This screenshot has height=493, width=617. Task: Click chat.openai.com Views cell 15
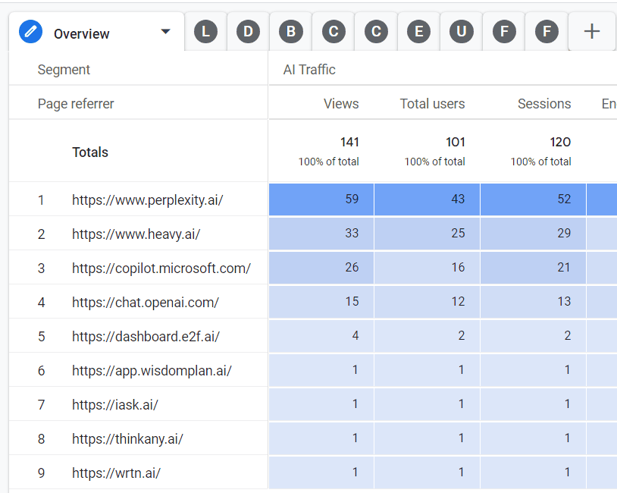pos(321,302)
